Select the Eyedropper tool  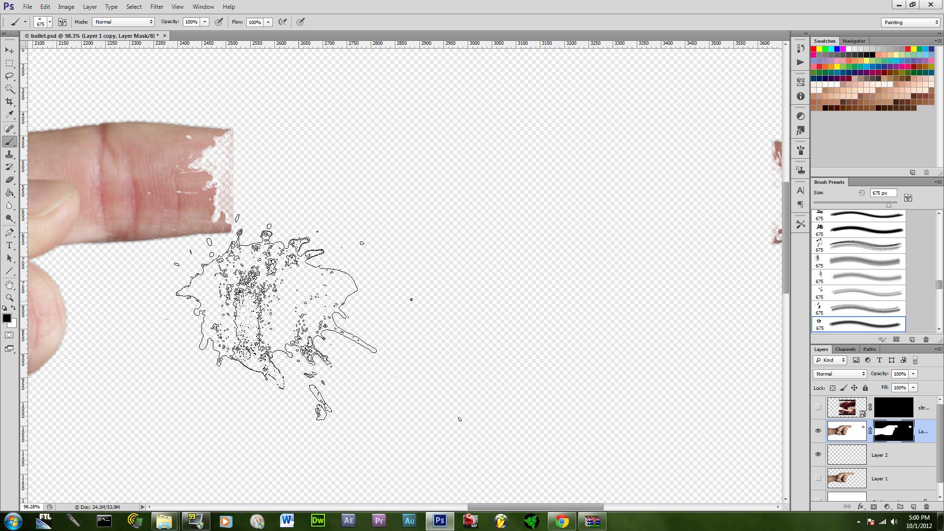pyautogui.click(x=9, y=115)
